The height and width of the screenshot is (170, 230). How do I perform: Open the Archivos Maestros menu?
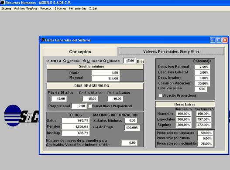pos(26,9)
